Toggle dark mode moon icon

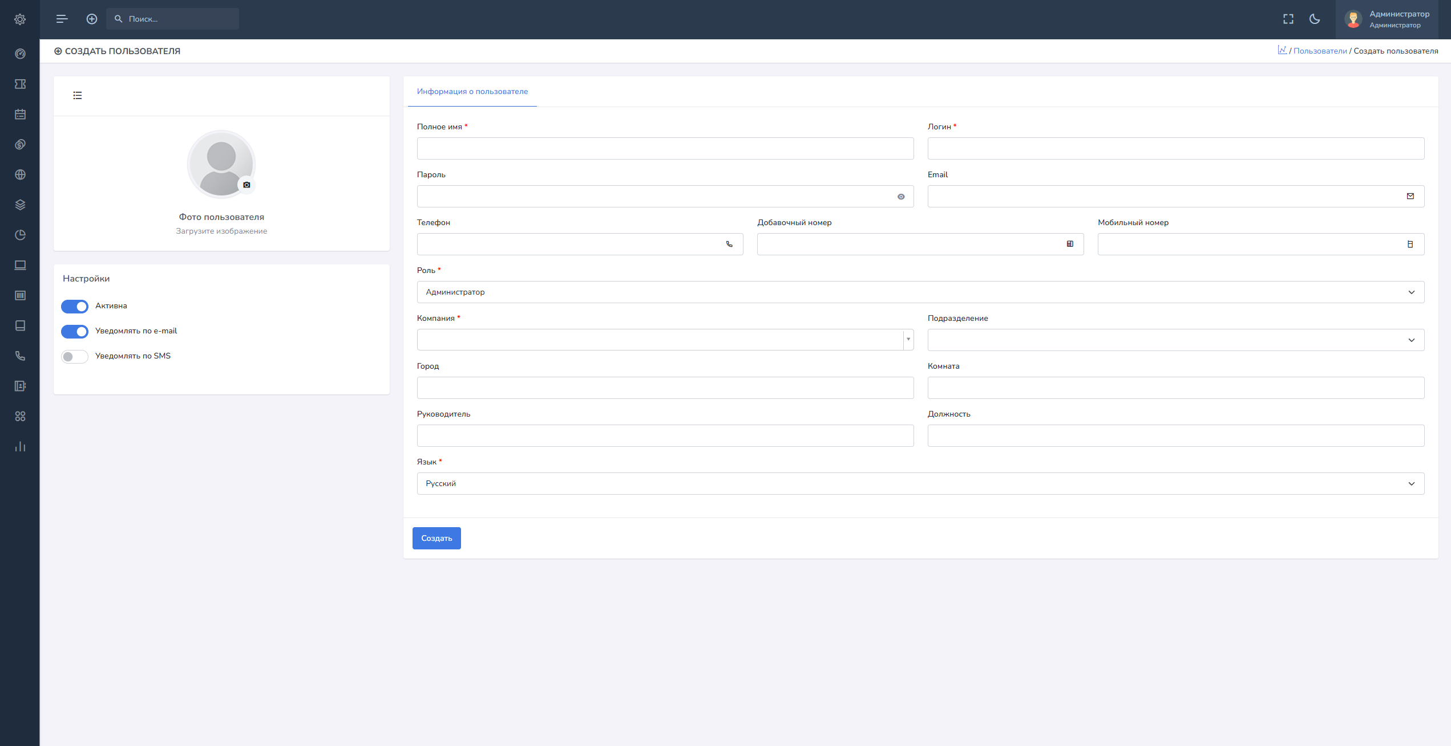coord(1315,19)
